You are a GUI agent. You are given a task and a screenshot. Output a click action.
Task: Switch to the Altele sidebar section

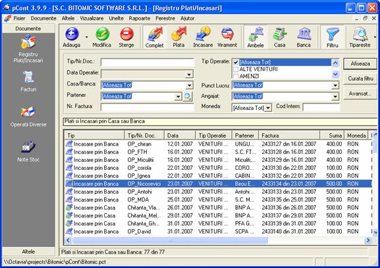(28, 252)
